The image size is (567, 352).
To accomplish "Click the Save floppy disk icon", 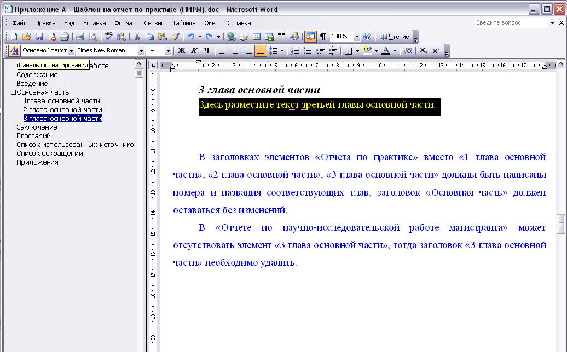I will (39, 37).
